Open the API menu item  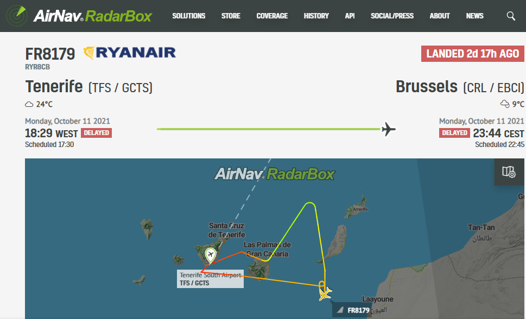350,16
